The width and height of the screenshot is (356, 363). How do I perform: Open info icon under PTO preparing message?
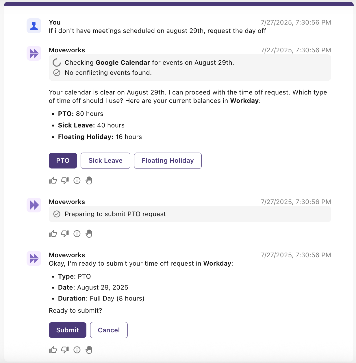click(77, 234)
